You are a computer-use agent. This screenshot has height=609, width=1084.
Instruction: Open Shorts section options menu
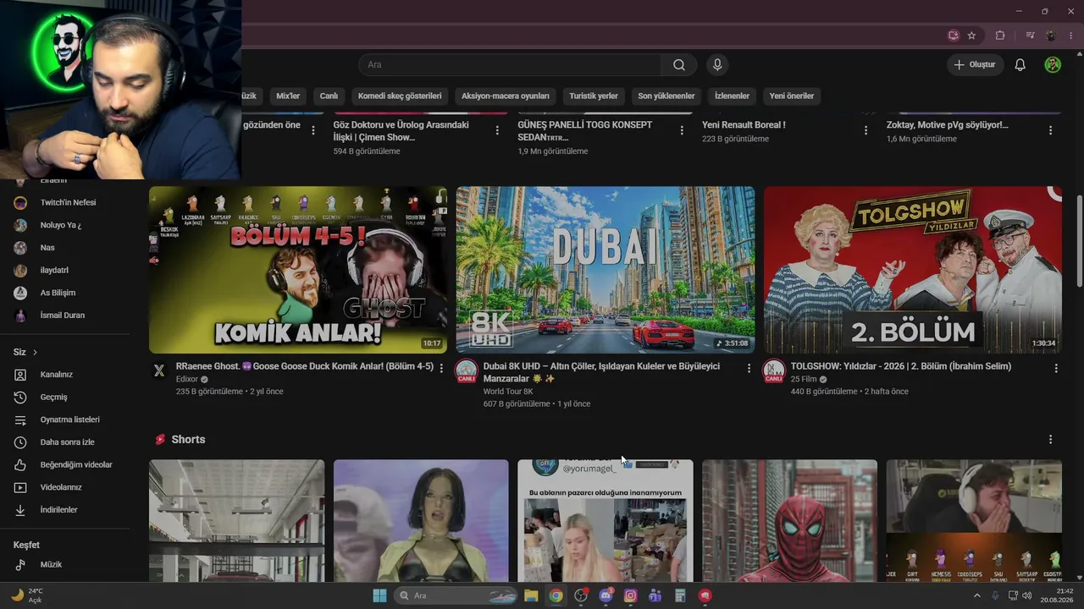pos(1050,440)
